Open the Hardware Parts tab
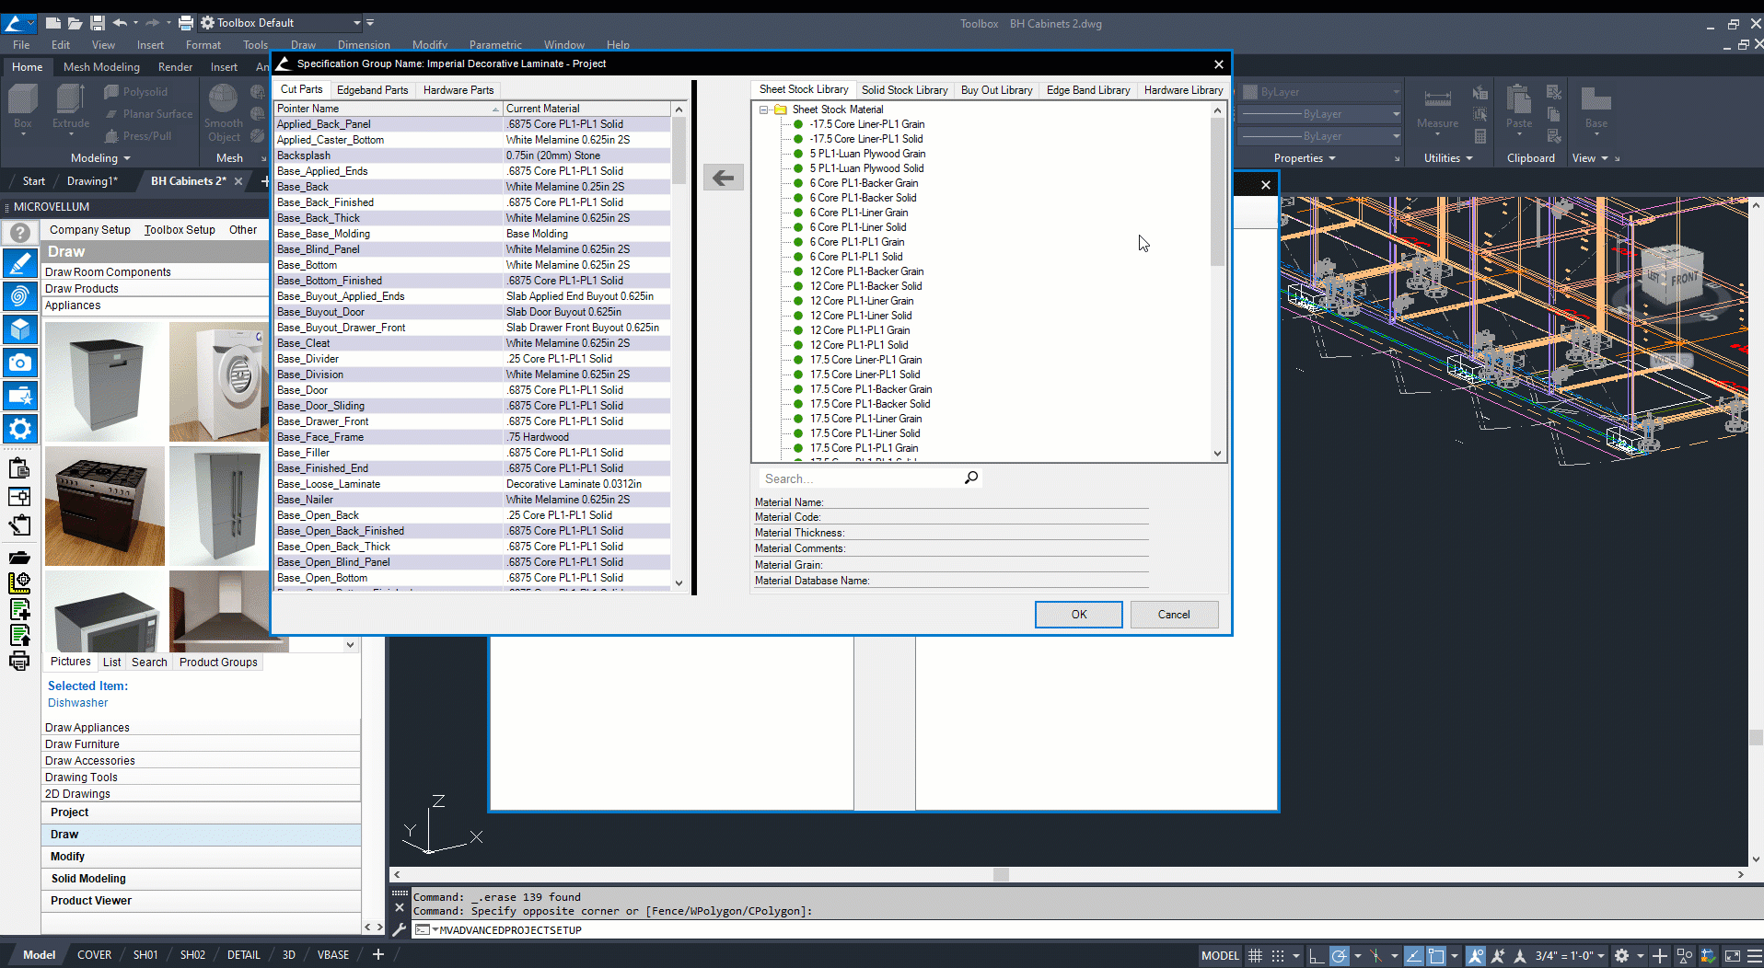The height and width of the screenshot is (968, 1764). point(458,90)
